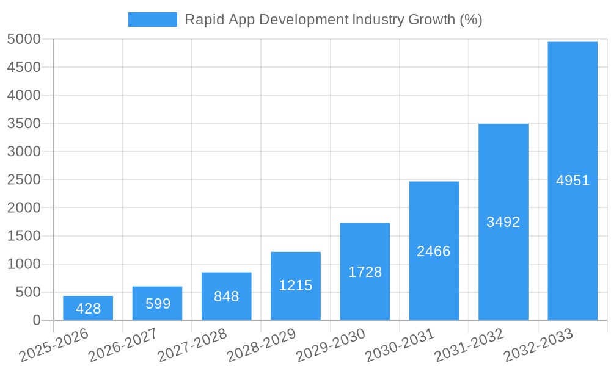Click the 2026-2027 x-axis label
This screenshot has width=611, height=366.
123,345
